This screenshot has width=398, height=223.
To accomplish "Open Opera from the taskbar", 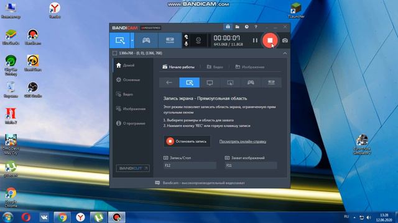I will tap(26, 217).
